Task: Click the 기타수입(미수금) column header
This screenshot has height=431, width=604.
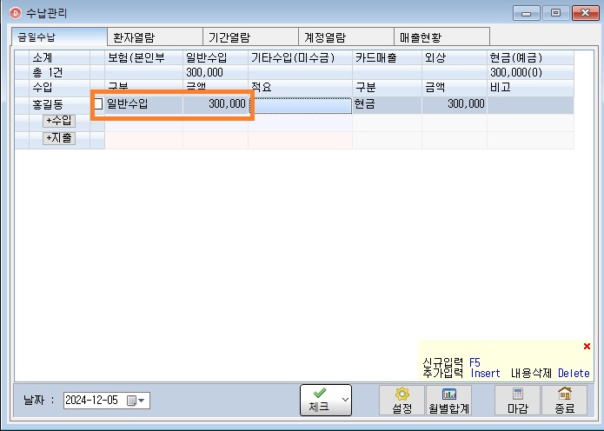Action: (300, 57)
